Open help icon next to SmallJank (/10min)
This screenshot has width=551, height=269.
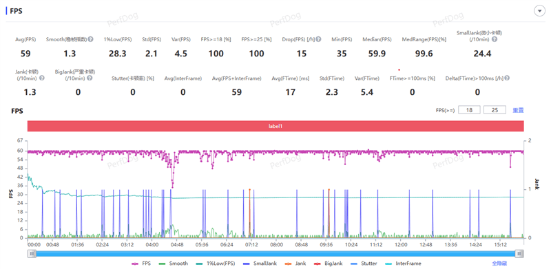[495, 39]
